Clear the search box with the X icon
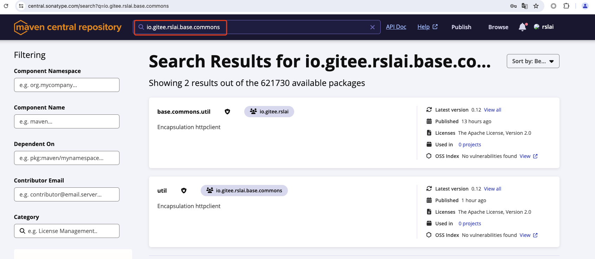 click(x=373, y=27)
